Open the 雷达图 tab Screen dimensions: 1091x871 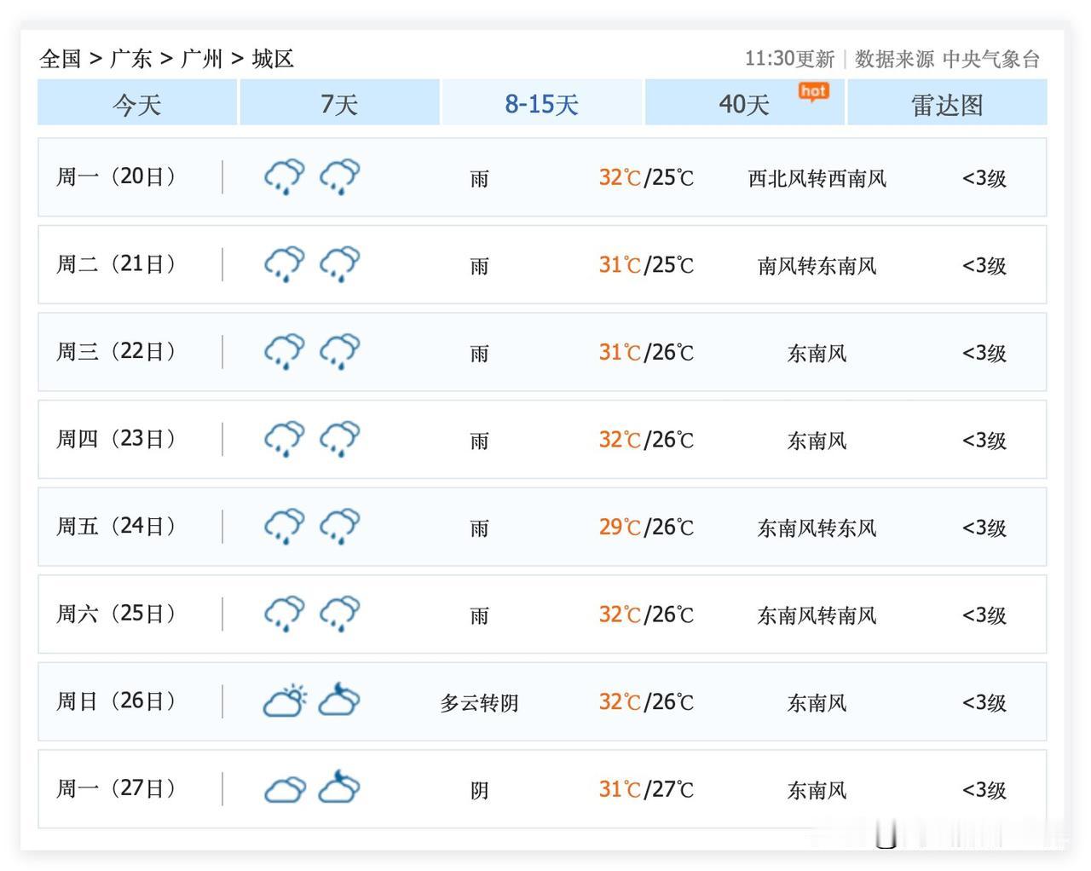click(x=947, y=103)
